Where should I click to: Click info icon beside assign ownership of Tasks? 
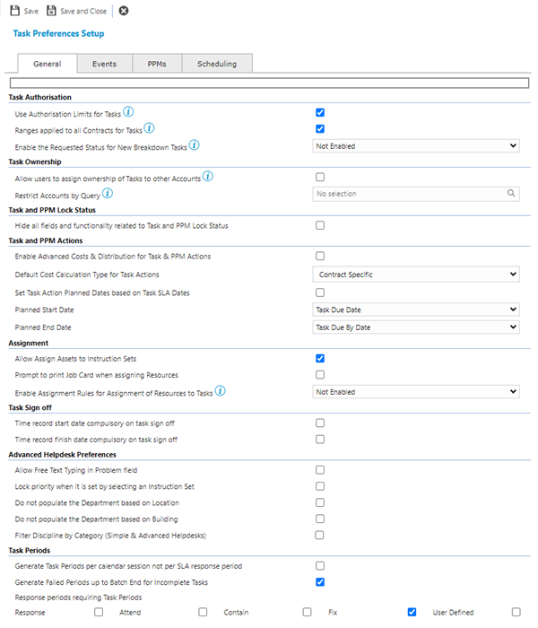[x=208, y=176]
